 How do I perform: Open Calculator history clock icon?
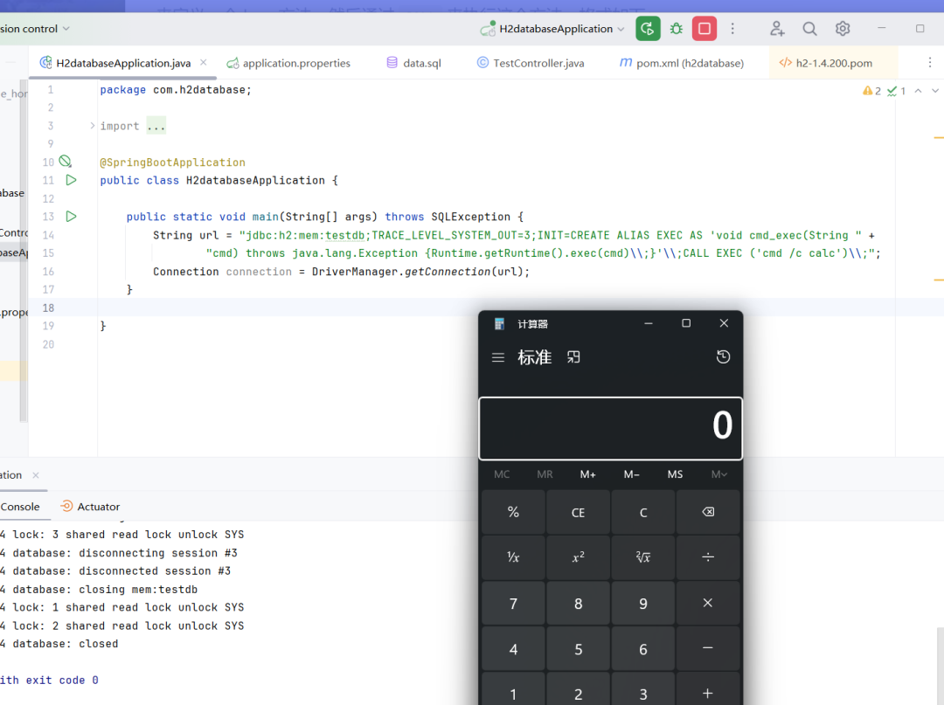tap(723, 357)
